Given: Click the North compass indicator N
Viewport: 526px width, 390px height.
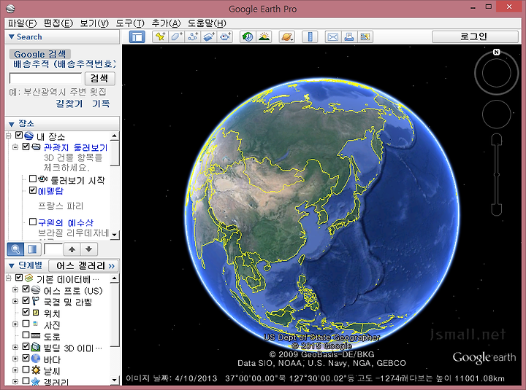Looking at the screenshot, I should point(497,52).
